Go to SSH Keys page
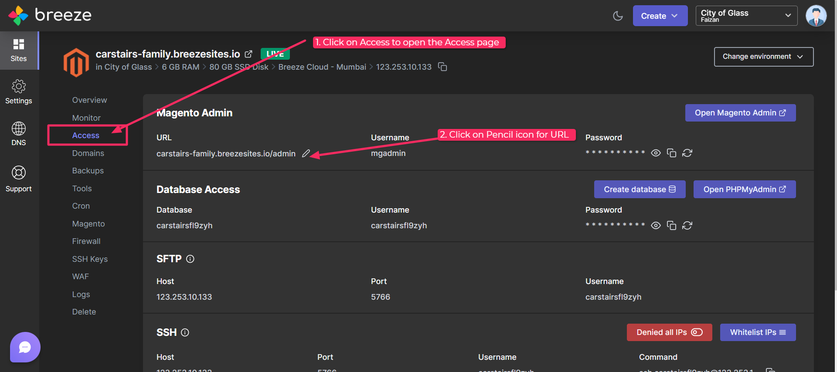837x372 pixels. click(x=90, y=259)
